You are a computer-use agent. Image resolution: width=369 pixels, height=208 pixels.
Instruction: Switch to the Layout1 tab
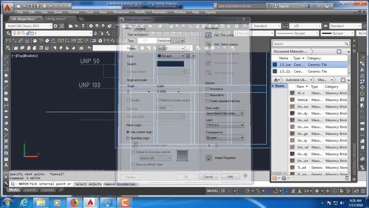31,190
